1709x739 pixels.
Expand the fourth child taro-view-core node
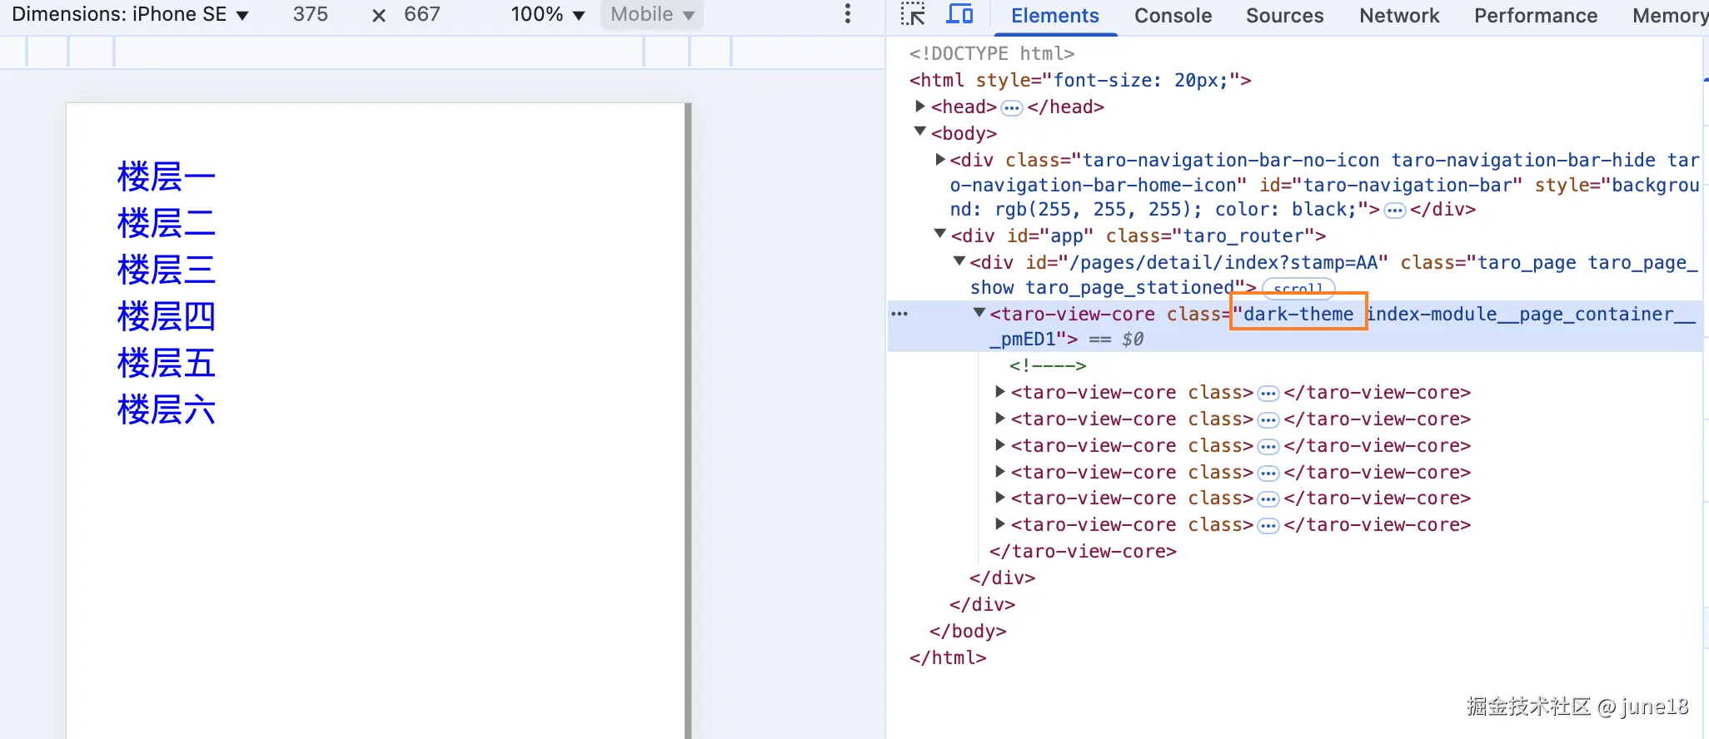click(x=1000, y=471)
